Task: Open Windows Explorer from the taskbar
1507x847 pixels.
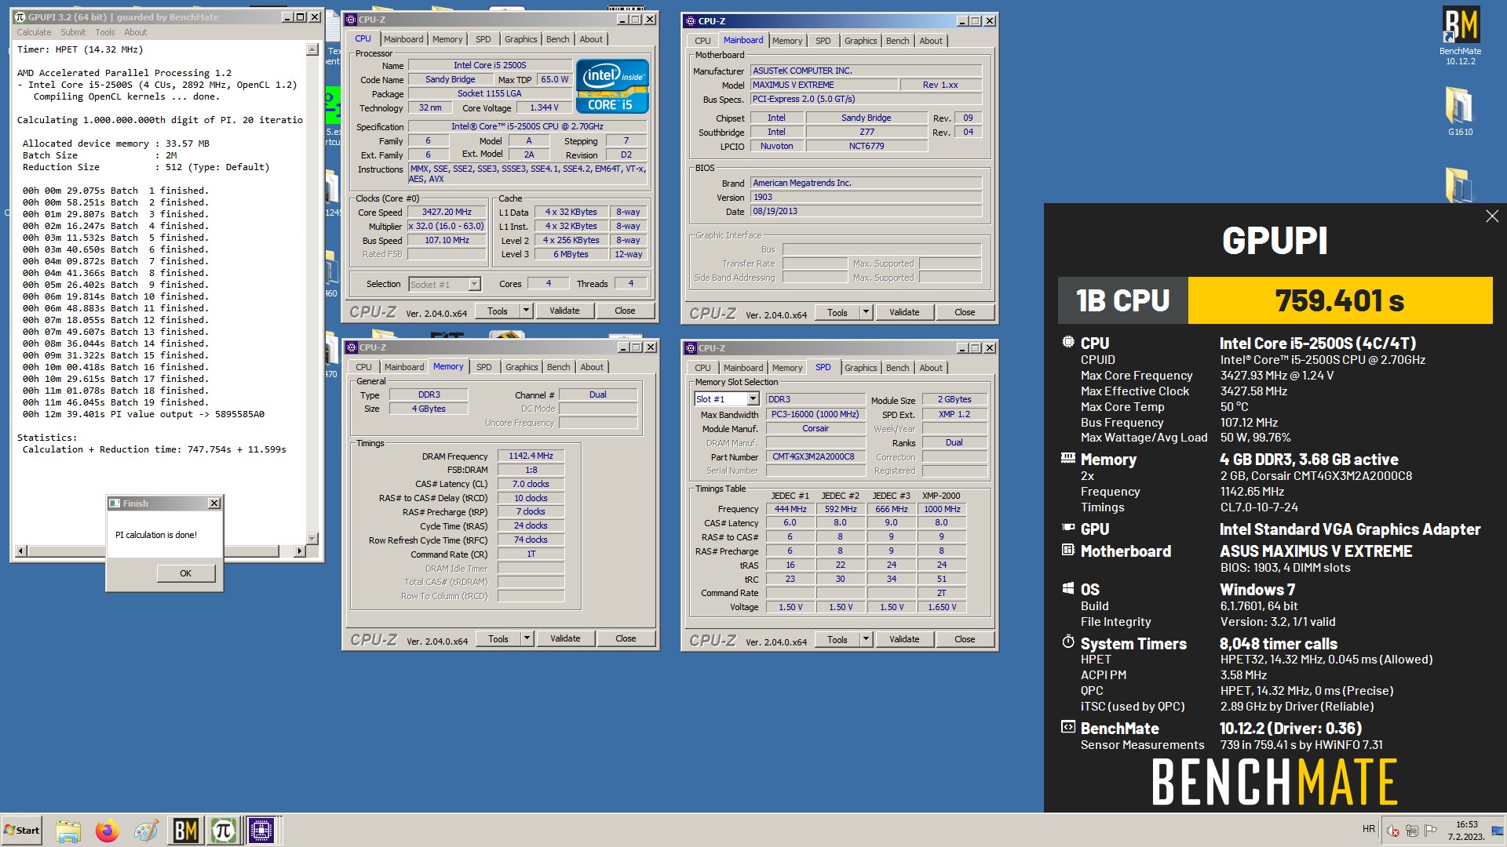Action: coord(68,831)
